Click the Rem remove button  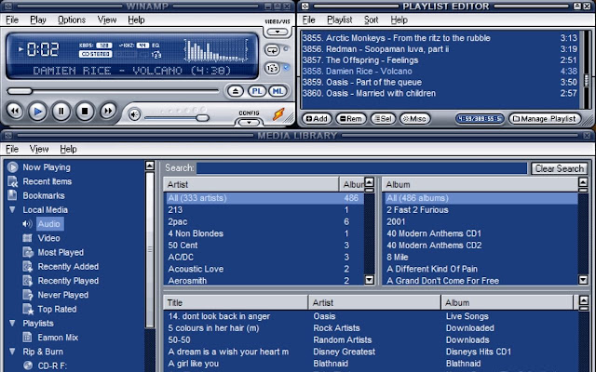point(351,119)
